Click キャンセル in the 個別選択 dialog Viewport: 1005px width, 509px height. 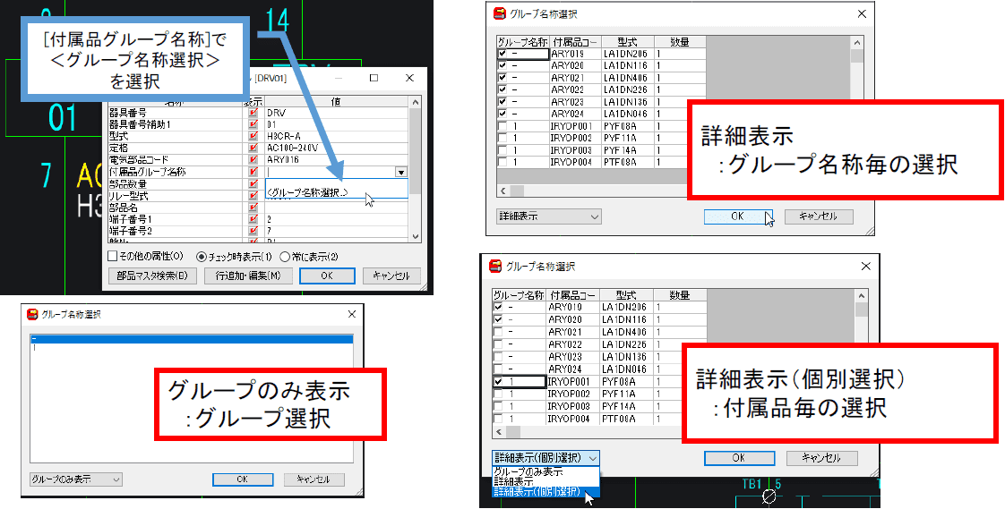[822, 458]
